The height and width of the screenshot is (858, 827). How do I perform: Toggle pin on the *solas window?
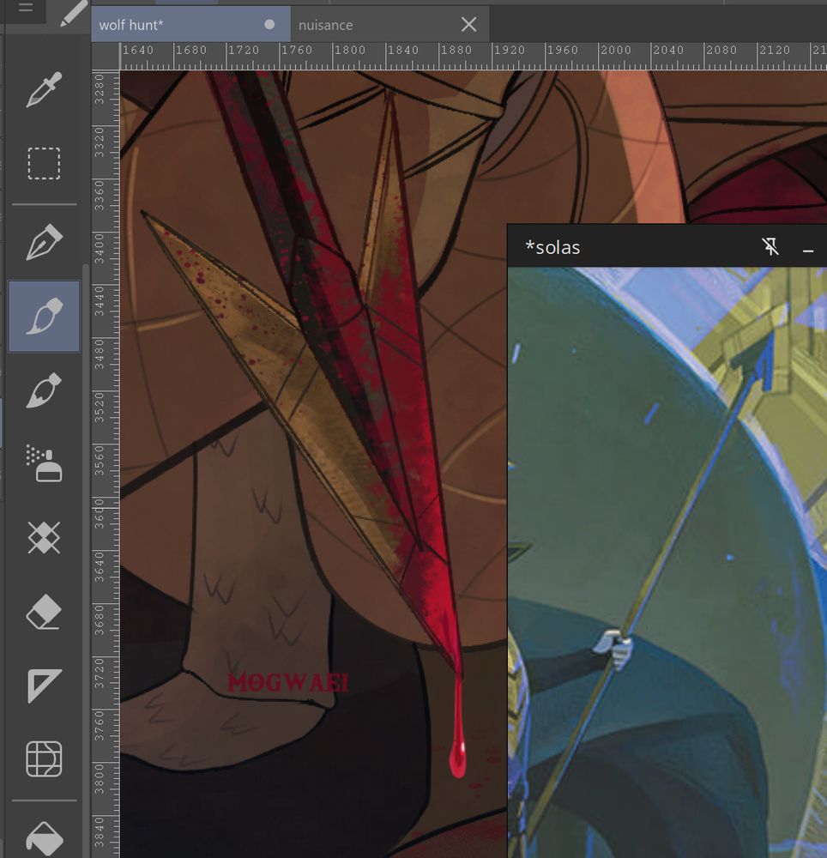click(x=770, y=247)
